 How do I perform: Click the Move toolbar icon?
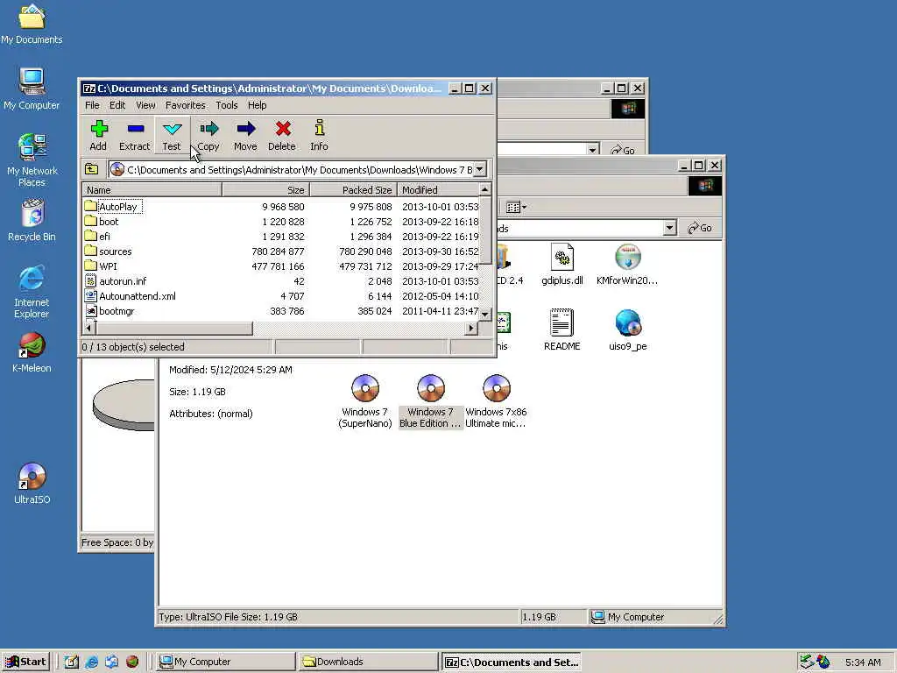(x=245, y=136)
